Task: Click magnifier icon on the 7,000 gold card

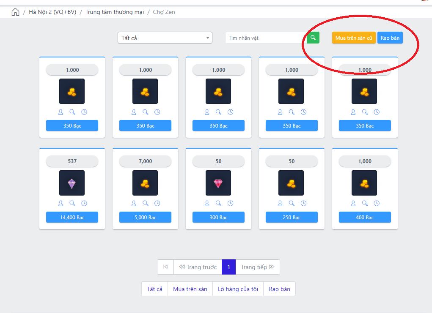Action: pos(146,204)
